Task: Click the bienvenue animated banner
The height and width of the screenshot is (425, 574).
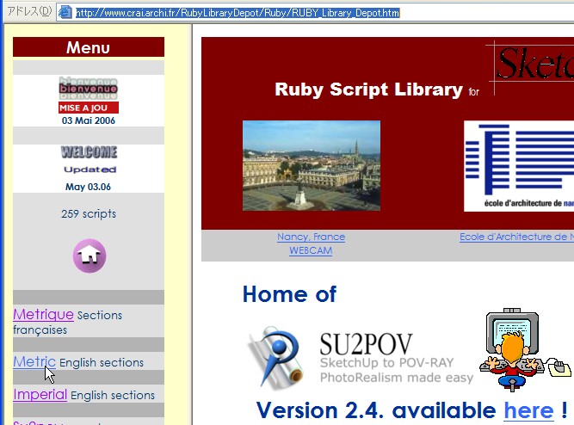Action: pos(89,89)
